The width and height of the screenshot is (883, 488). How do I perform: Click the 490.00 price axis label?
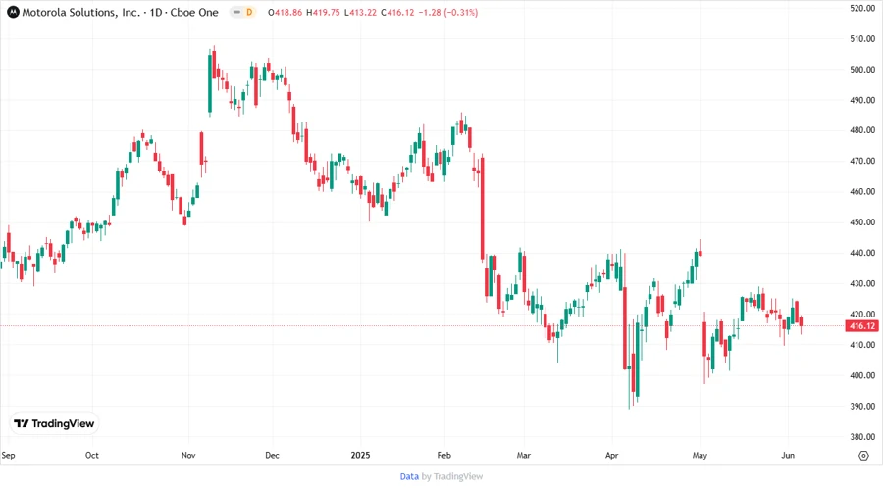(862, 100)
